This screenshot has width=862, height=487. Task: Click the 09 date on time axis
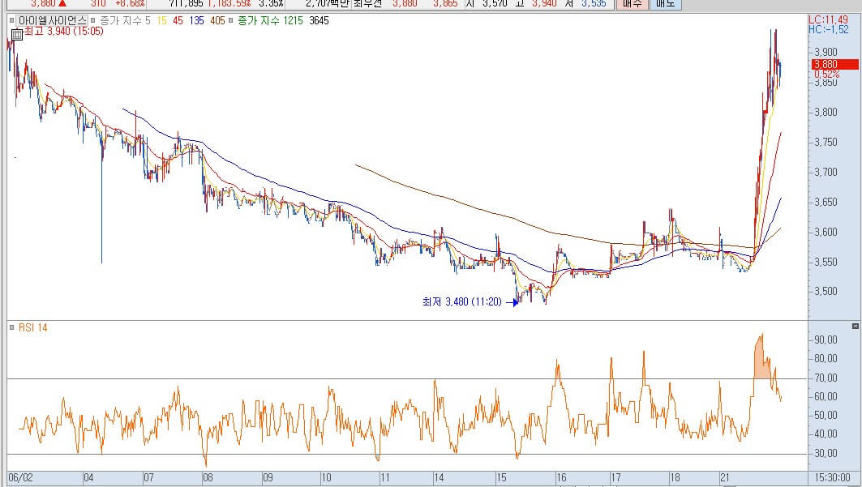coord(268,477)
